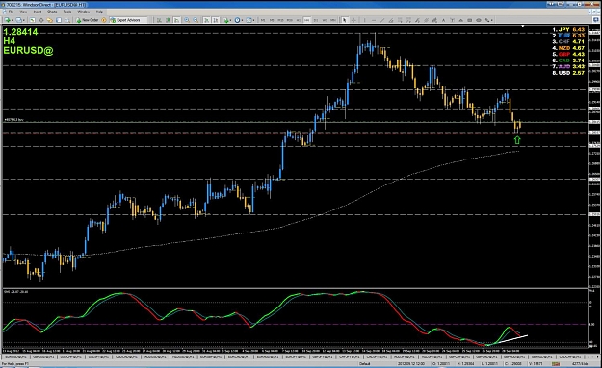Select the H4 timeframe button

[306, 20]
